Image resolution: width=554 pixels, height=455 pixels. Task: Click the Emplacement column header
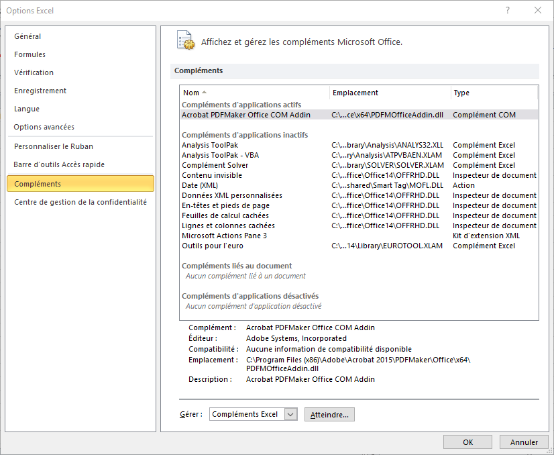[355, 93]
